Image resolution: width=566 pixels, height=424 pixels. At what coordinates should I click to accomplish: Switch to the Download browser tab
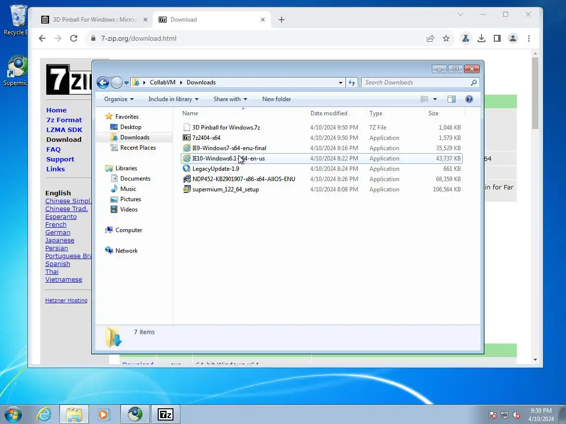click(211, 20)
